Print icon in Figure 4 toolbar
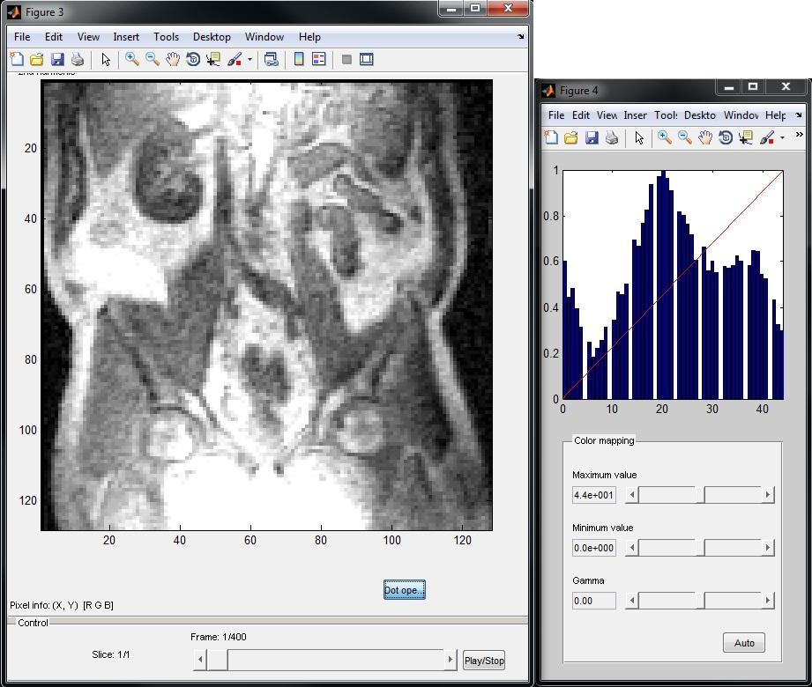The height and width of the screenshot is (687, 812). pos(612,137)
